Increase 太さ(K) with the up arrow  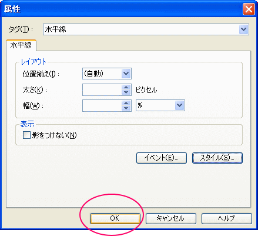point(126,87)
